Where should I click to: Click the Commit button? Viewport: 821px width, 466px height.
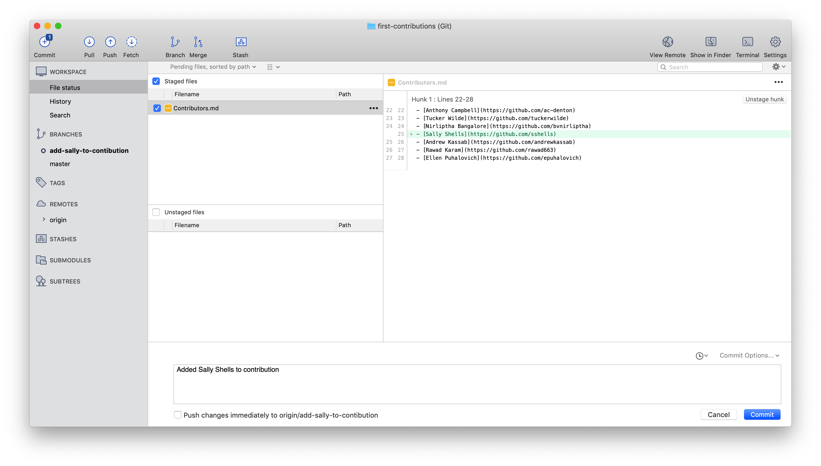(762, 415)
